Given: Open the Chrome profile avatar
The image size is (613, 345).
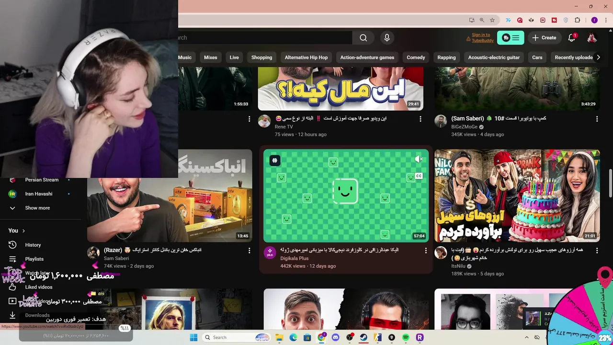Looking at the screenshot, I should point(594,20).
